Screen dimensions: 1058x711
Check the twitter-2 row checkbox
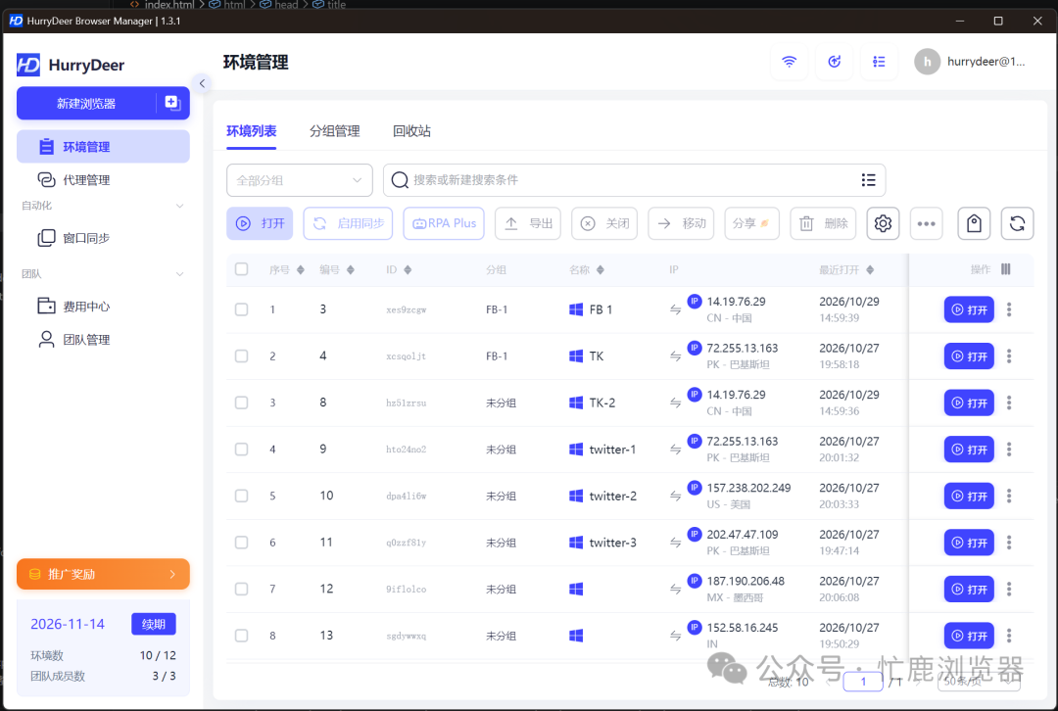242,496
